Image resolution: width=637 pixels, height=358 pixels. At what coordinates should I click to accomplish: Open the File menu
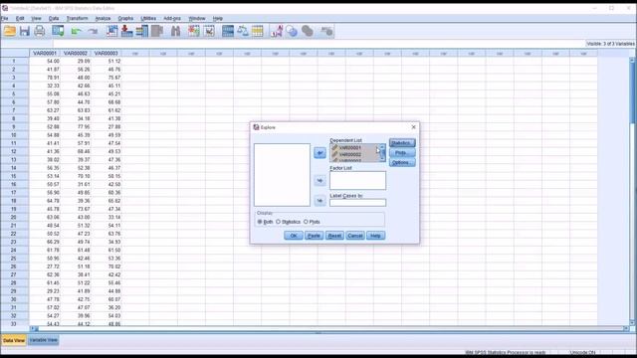tap(4, 18)
